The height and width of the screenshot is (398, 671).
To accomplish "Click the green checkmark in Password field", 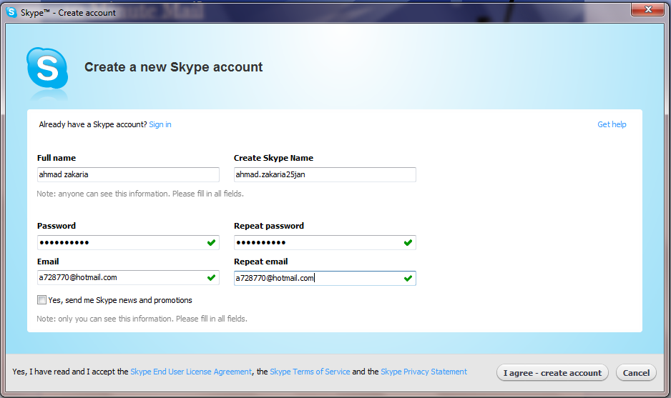I will coord(212,242).
